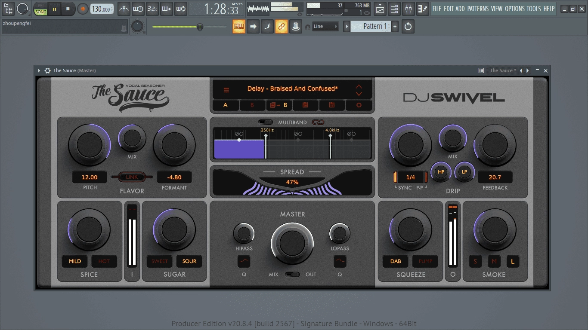Select SWEET mode for SUGAR
The height and width of the screenshot is (330, 588).
160,261
